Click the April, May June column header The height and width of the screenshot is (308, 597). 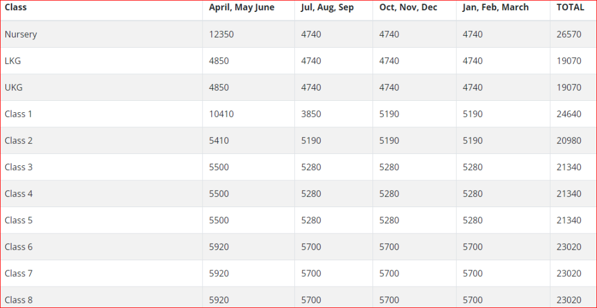242,8
